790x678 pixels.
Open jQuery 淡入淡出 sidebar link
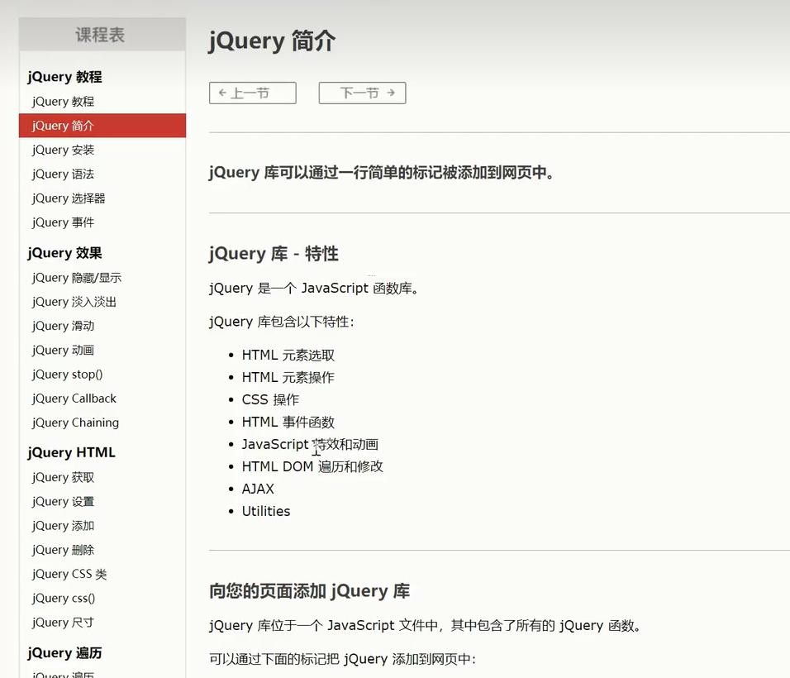point(74,302)
